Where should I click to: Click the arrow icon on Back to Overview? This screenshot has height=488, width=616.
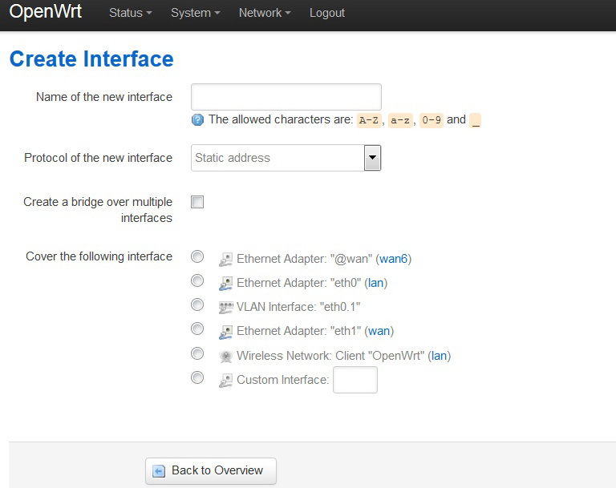click(x=159, y=471)
